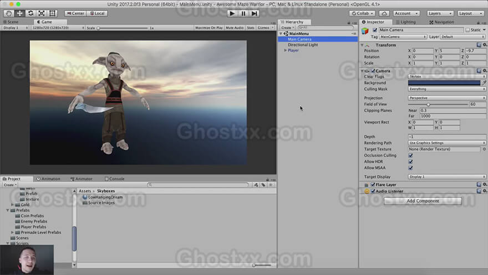Screen dimensions: 488x275
Task: Switch to the Animation tab
Action: (x=48, y=179)
